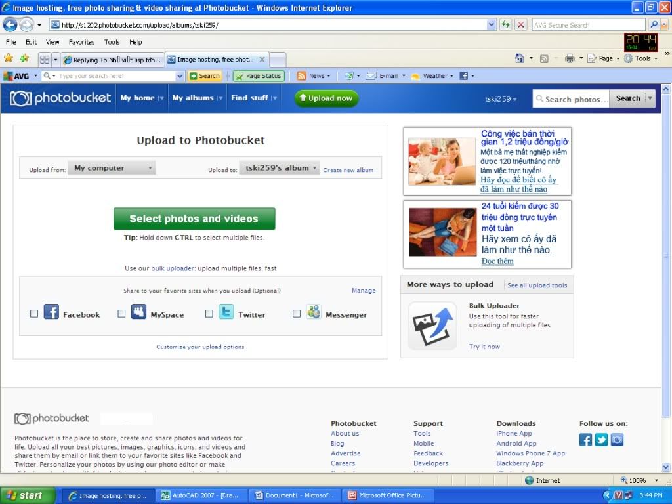Click Add to Favorites star-plus icon
Image resolution: width=672 pixels, height=504 pixels.
pos(24,58)
